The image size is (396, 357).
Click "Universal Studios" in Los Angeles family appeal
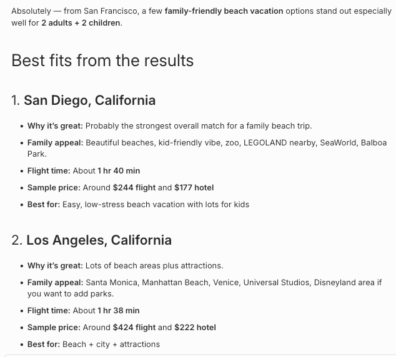(277, 283)
